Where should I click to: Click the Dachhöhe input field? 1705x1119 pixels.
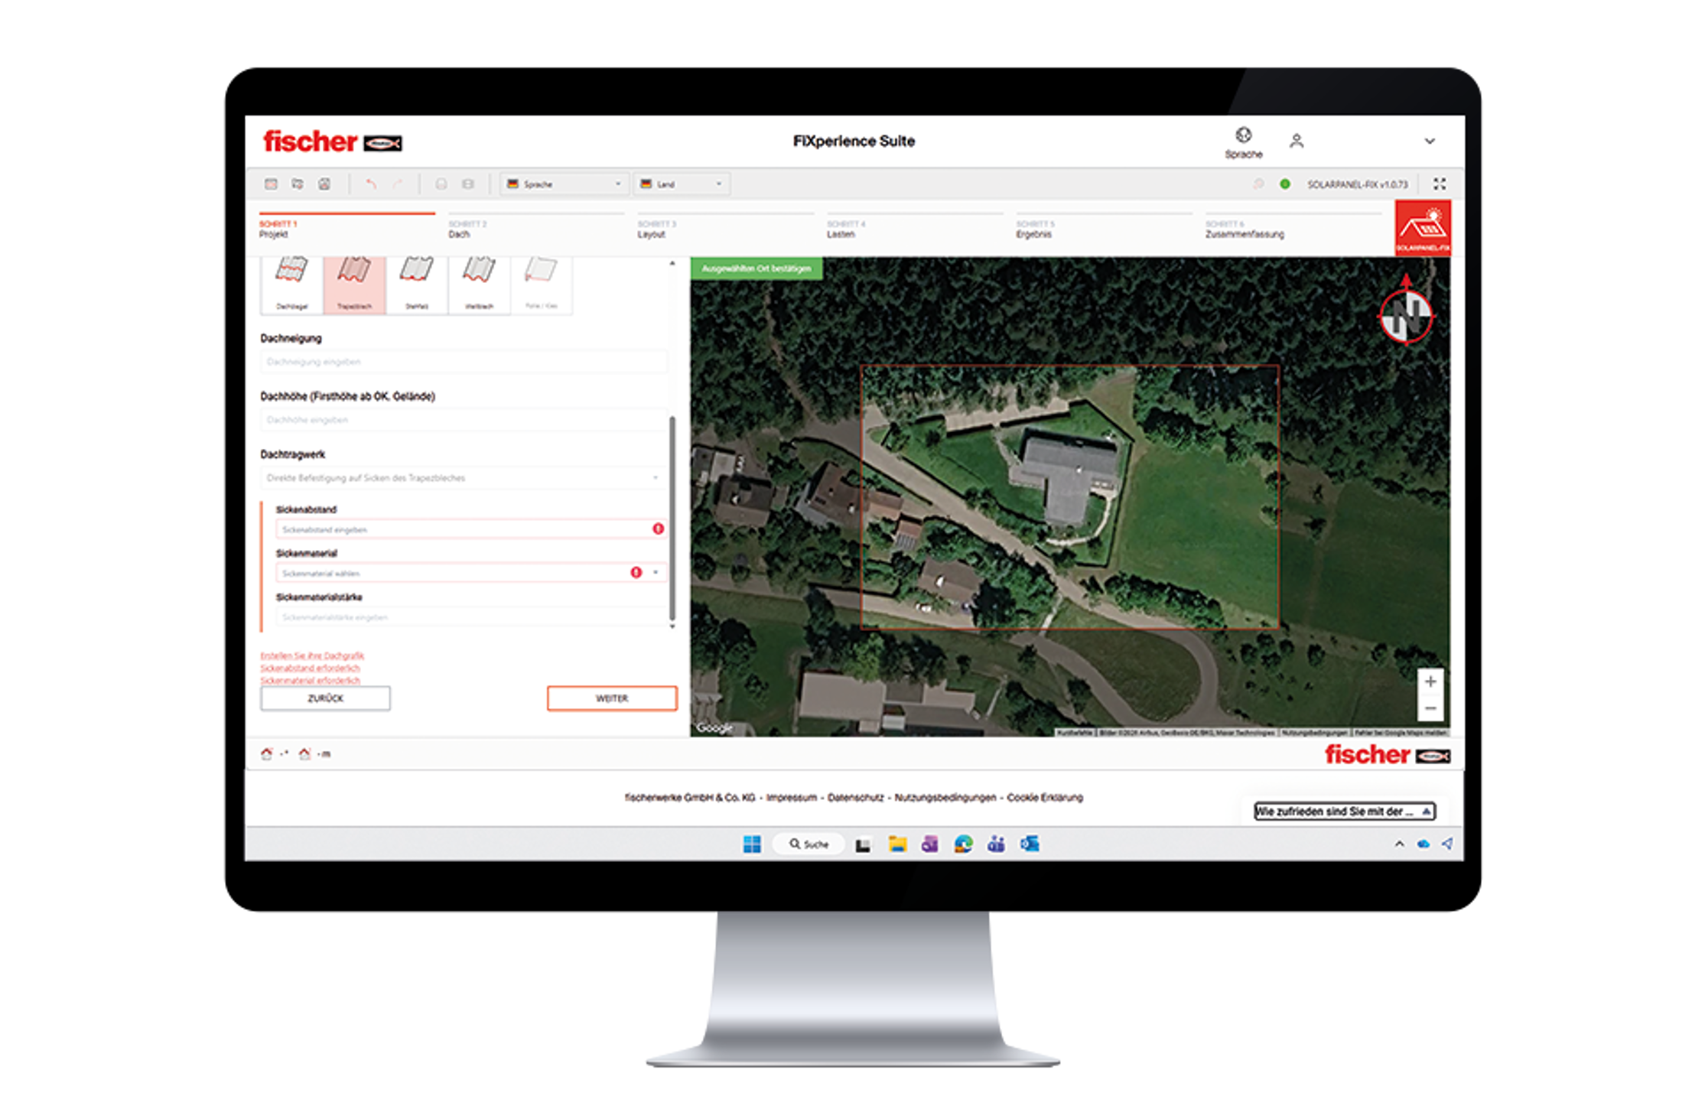click(x=464, y=420)
